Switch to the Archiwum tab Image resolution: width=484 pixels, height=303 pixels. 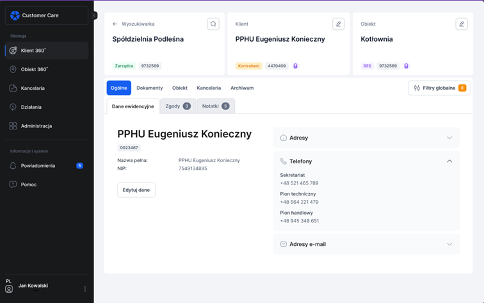242,88
